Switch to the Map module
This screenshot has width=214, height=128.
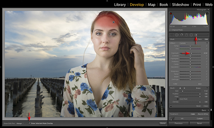click(152, 4)
